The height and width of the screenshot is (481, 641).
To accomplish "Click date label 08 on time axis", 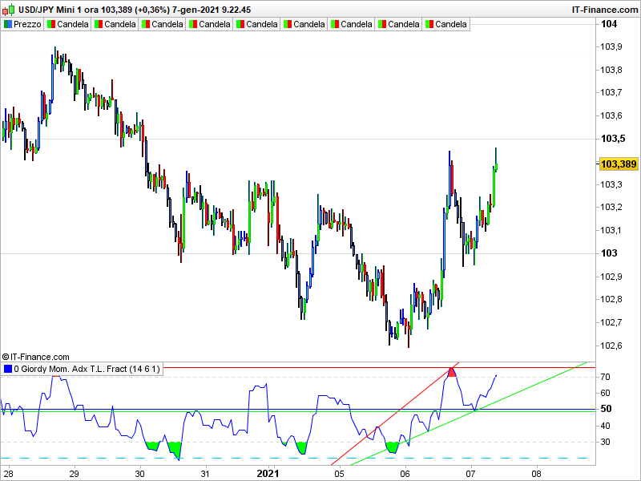I will (536, 474).
